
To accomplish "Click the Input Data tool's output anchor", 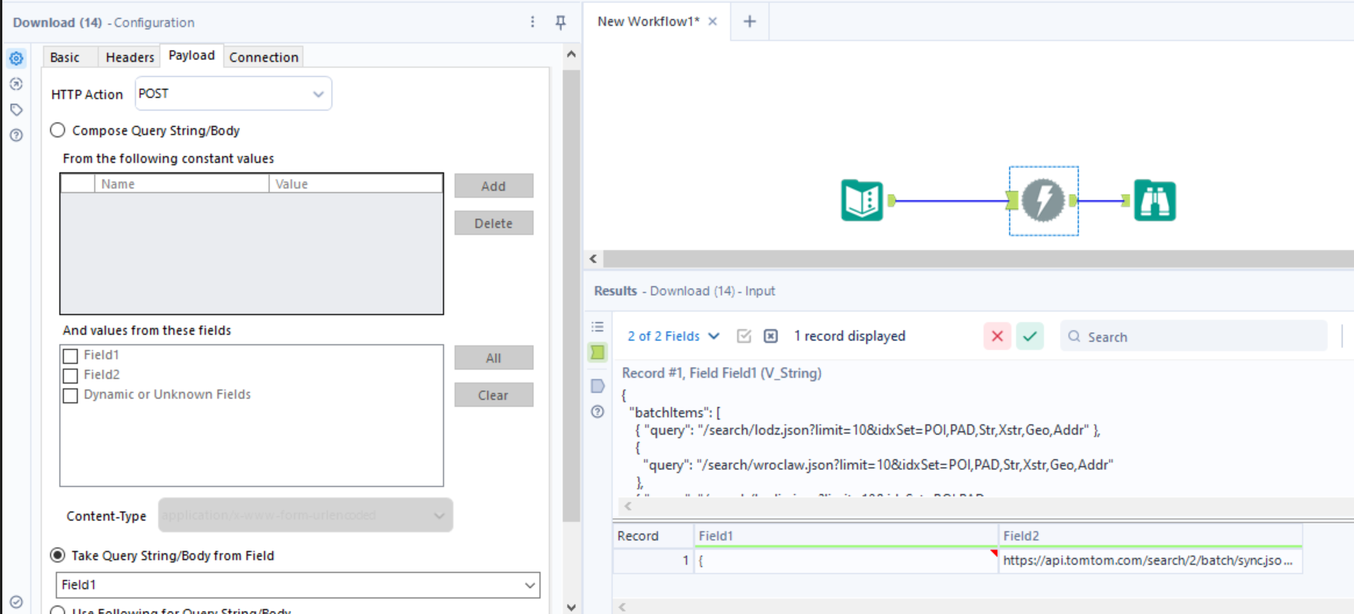I will pos(891,201).
